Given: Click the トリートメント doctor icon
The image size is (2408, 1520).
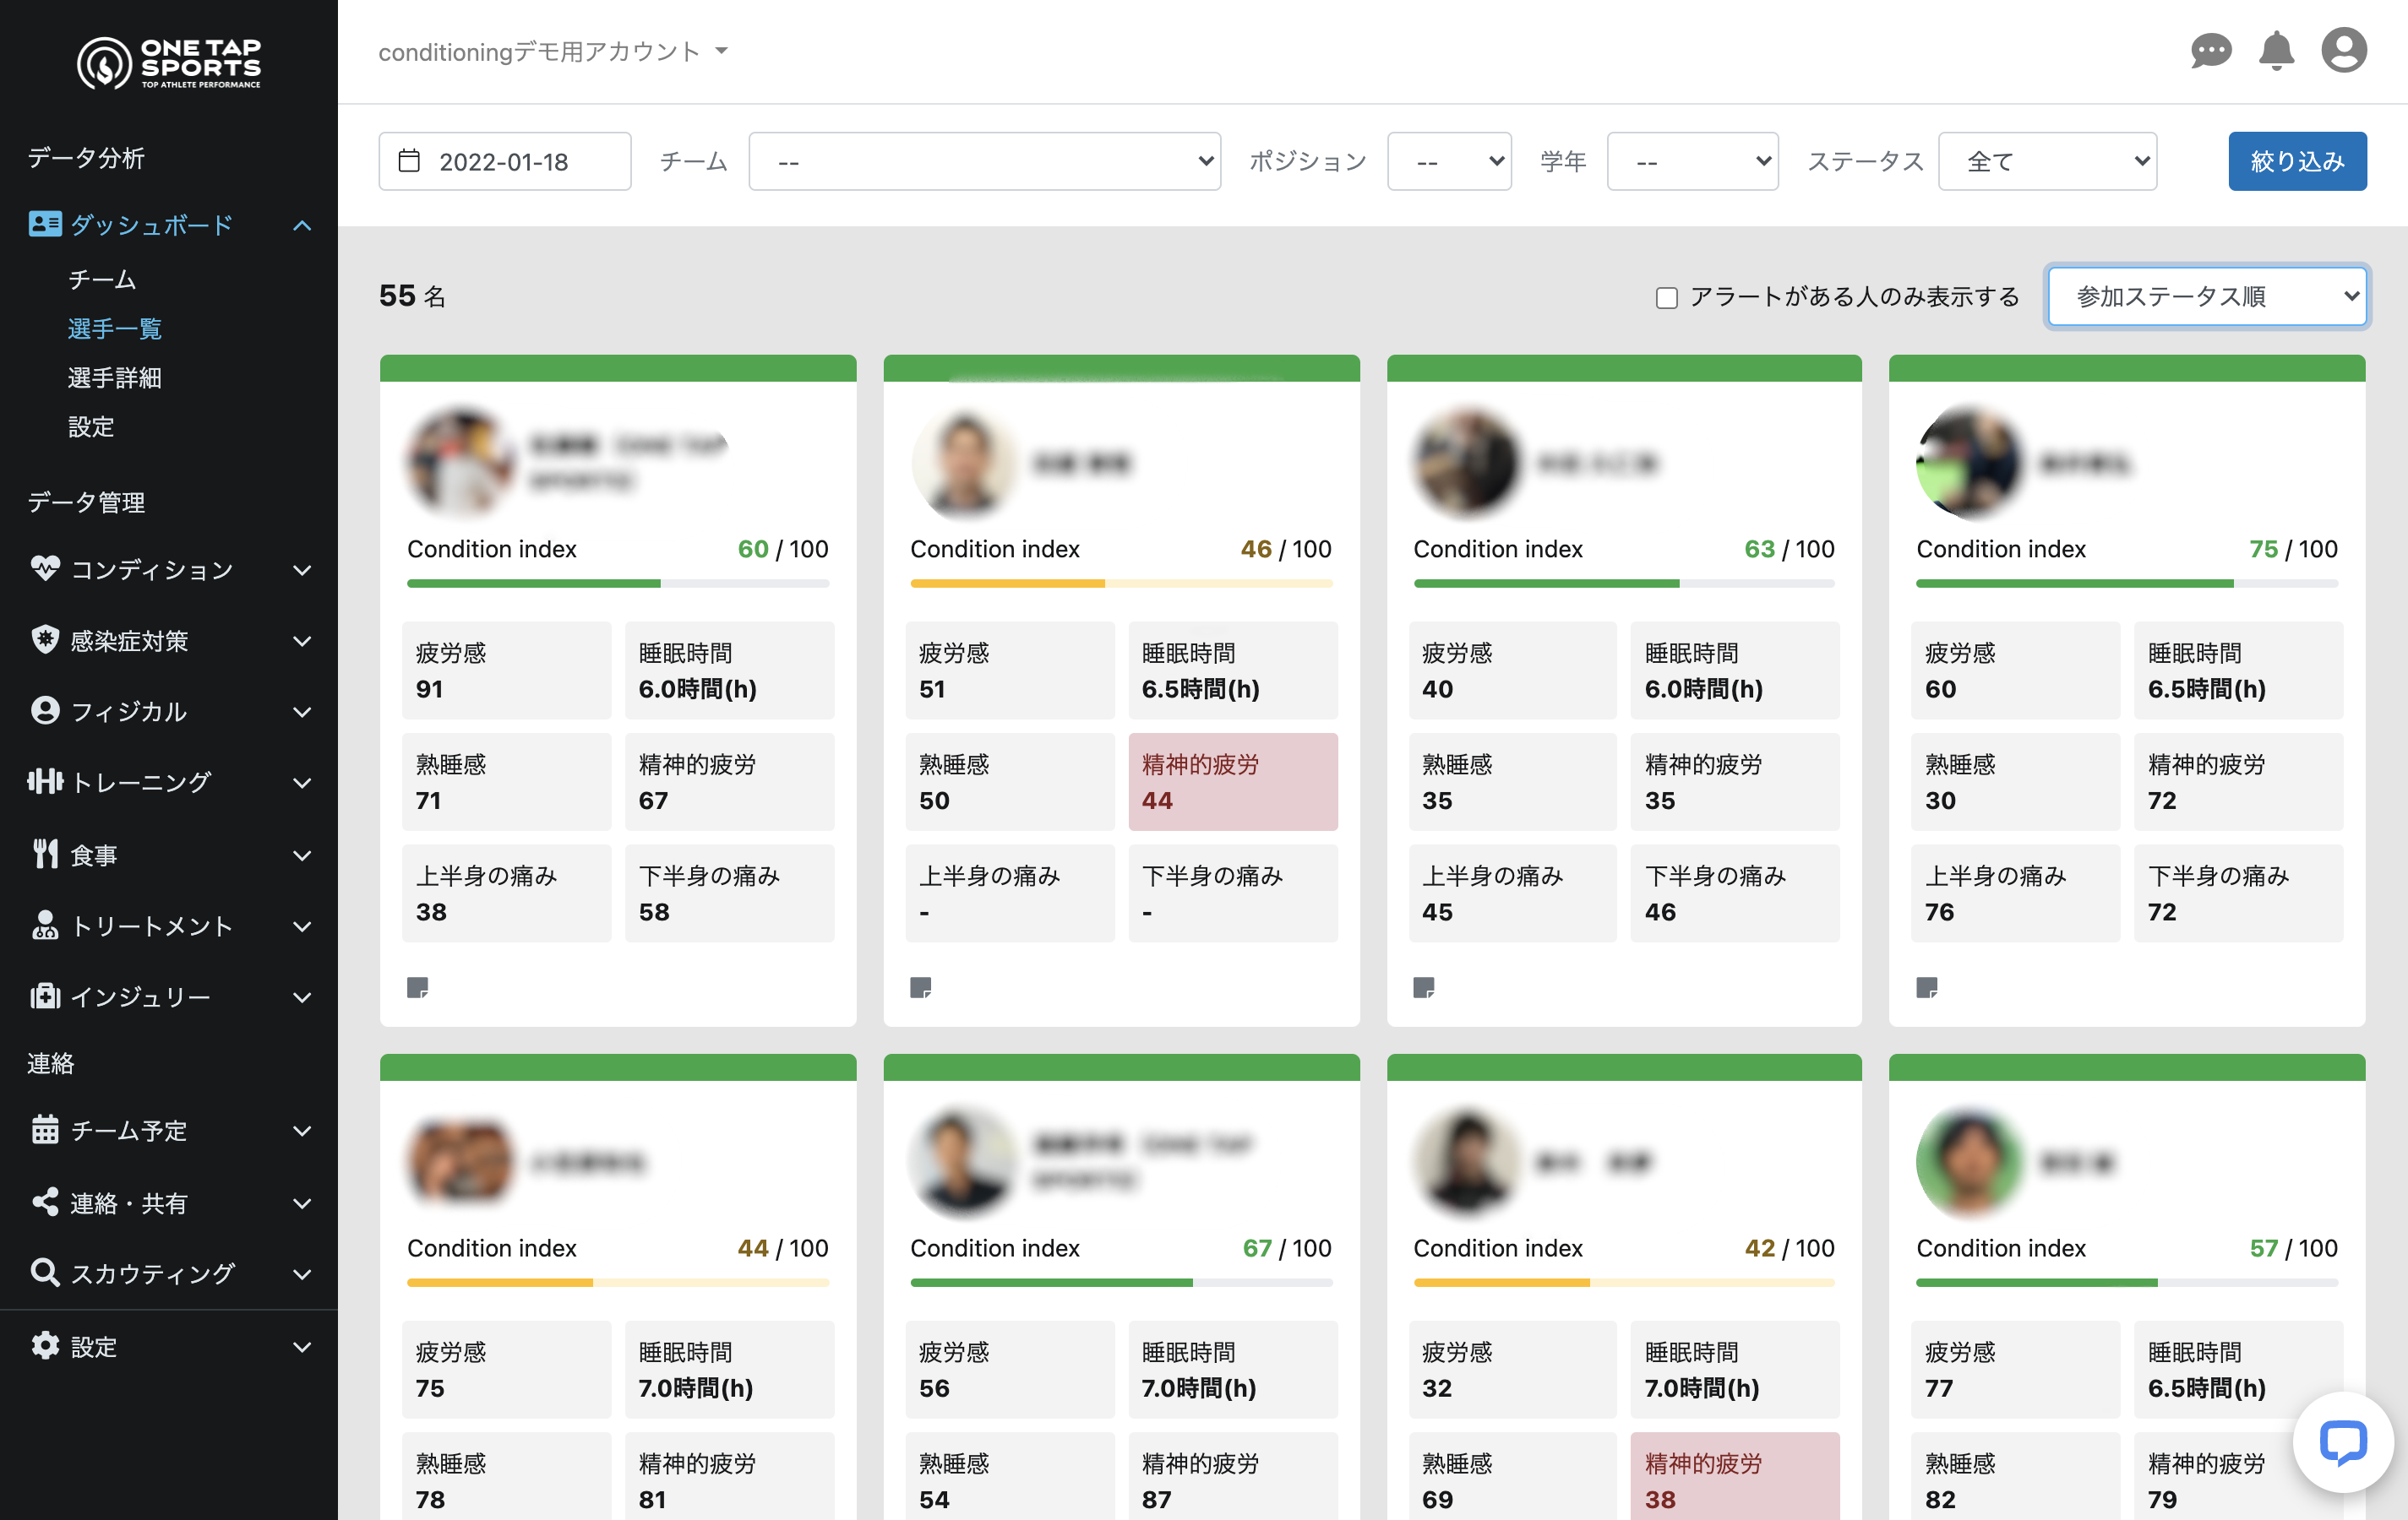Looking at the screenshot, I should [45, 926].
